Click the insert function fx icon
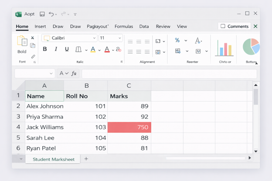This screenshot has width=272, height=181. point(74,74)
